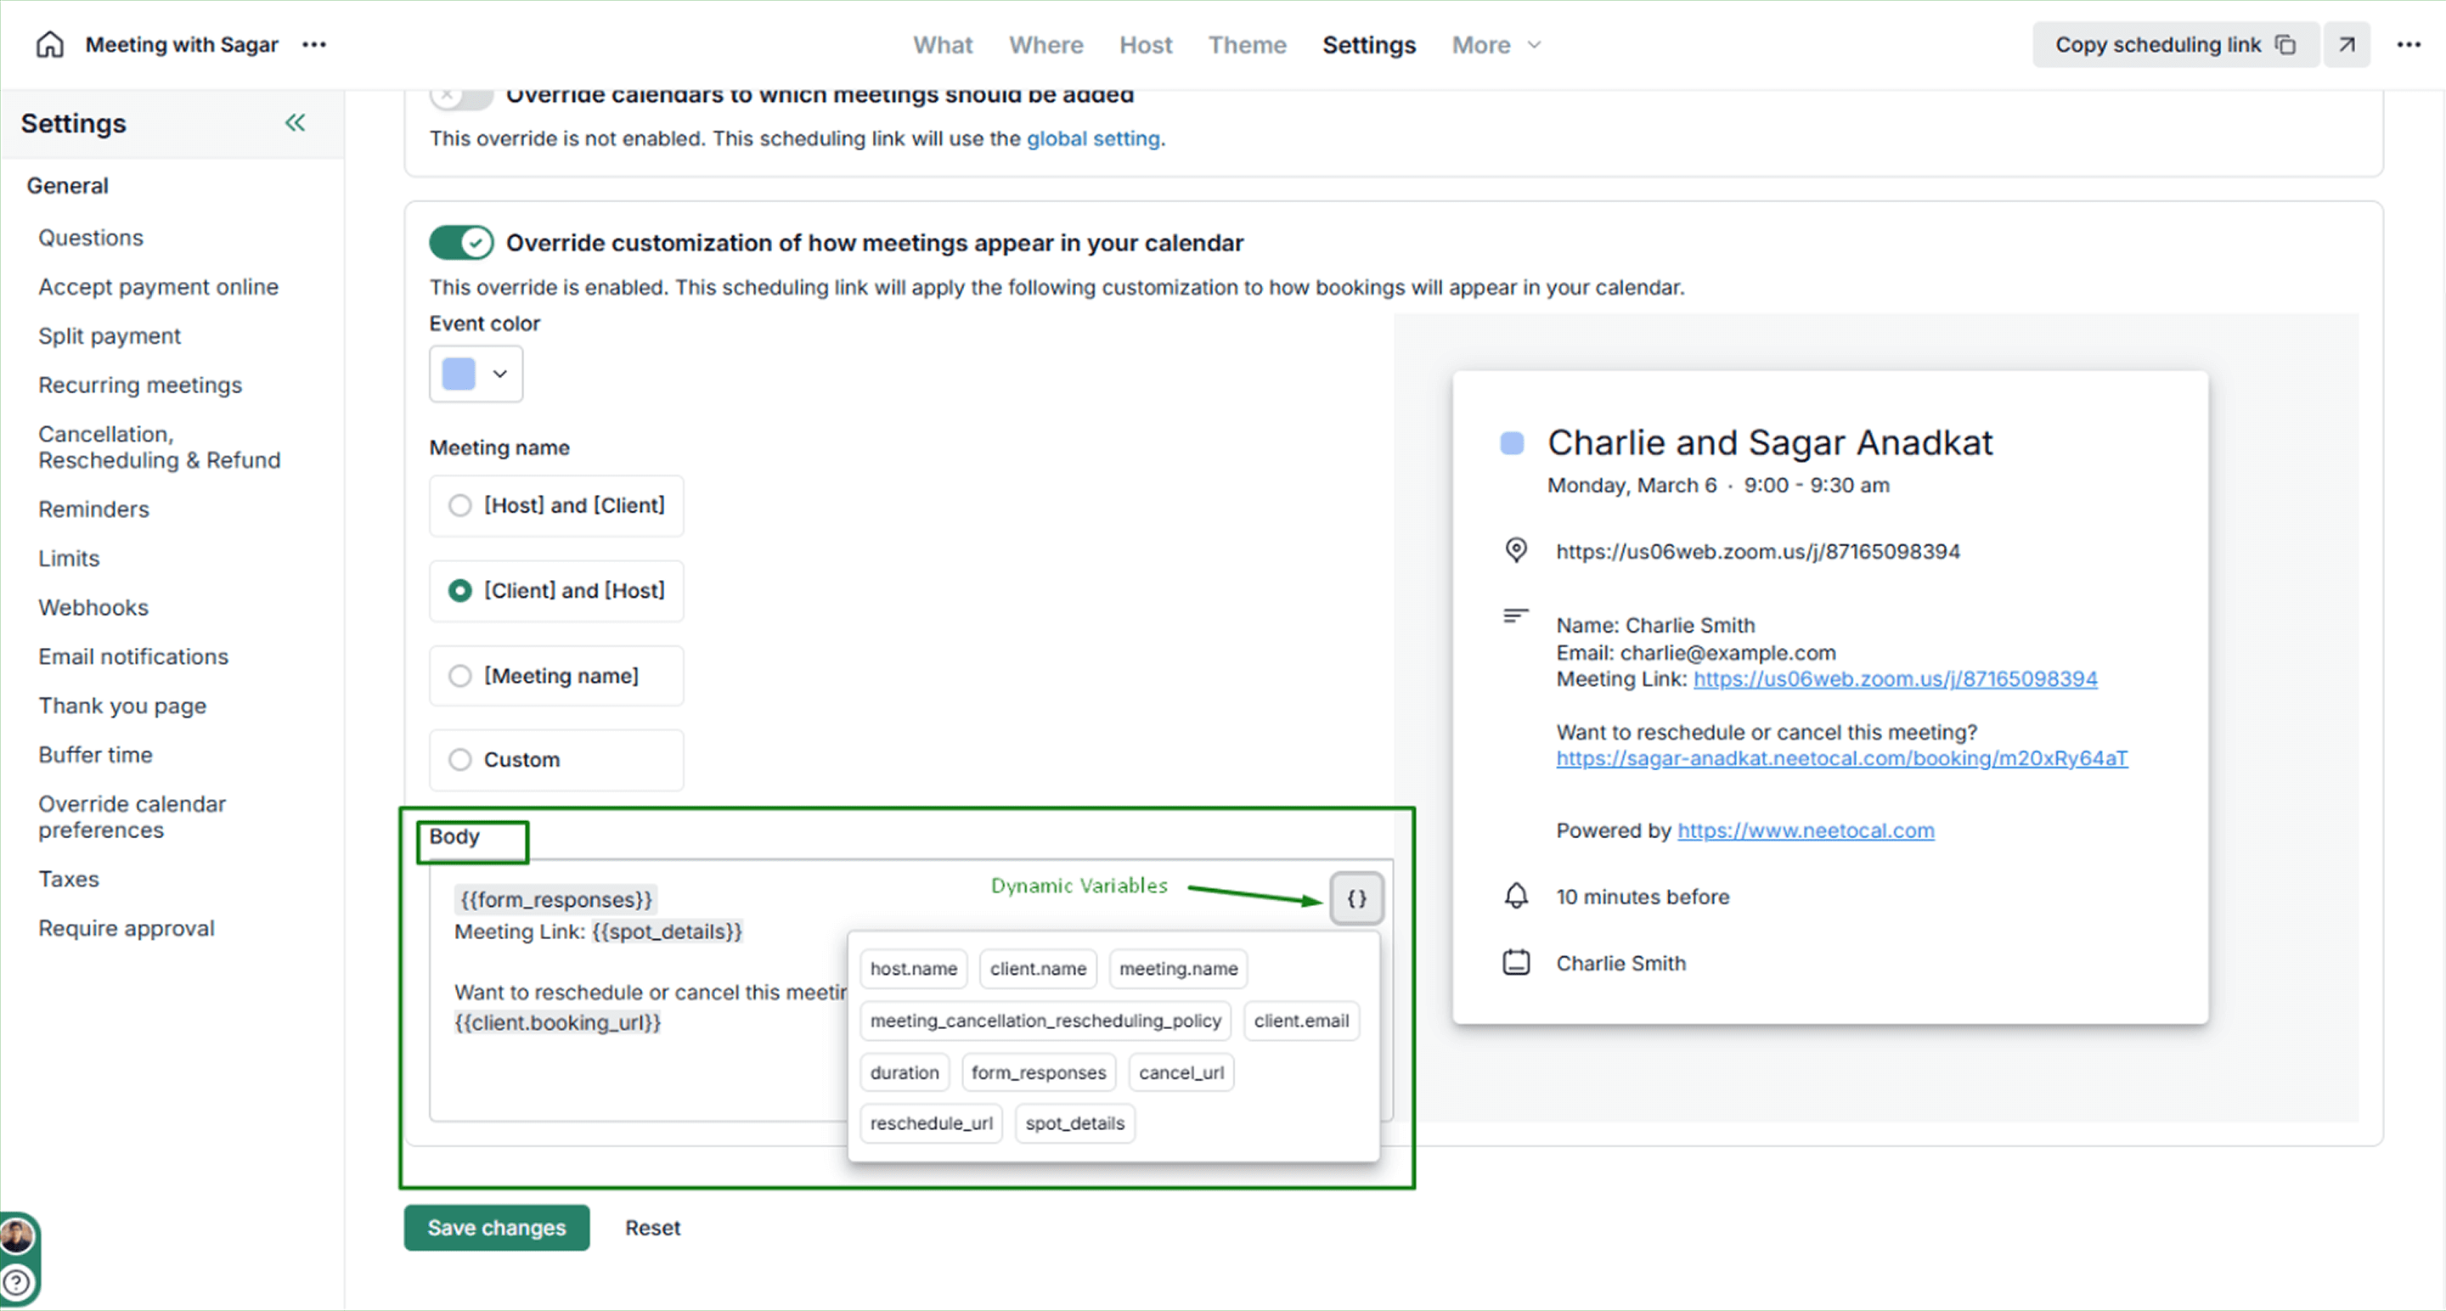This screenshot has width=2446, height=1311.
Task: Disable override customization of calendar appearance toggle
Action: 461,243
